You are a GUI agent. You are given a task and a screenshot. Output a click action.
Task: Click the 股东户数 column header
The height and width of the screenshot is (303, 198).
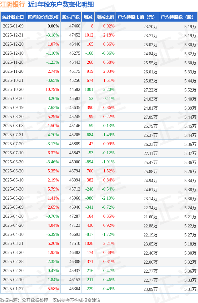[x=71, y=17]
